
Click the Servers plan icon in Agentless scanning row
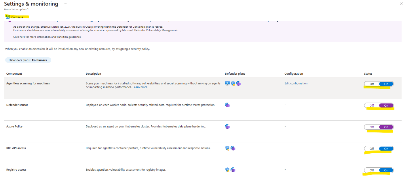tap(227, 83)
